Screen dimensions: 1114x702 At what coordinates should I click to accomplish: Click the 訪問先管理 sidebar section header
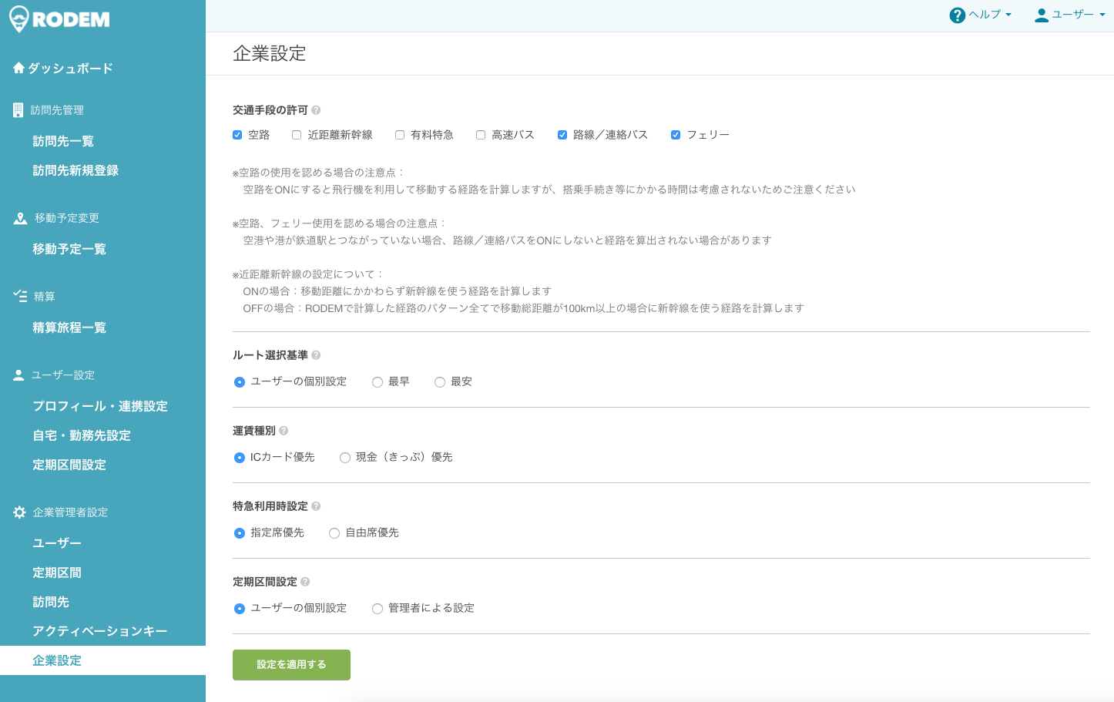click(x=57, y=110)
